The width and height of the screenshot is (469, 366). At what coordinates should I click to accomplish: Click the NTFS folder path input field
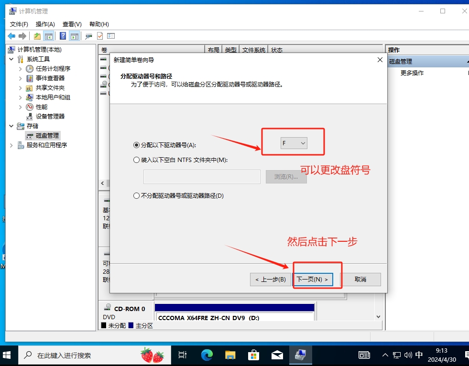coord(202,177)
